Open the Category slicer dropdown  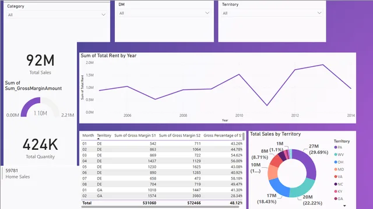tap(57, 15)
